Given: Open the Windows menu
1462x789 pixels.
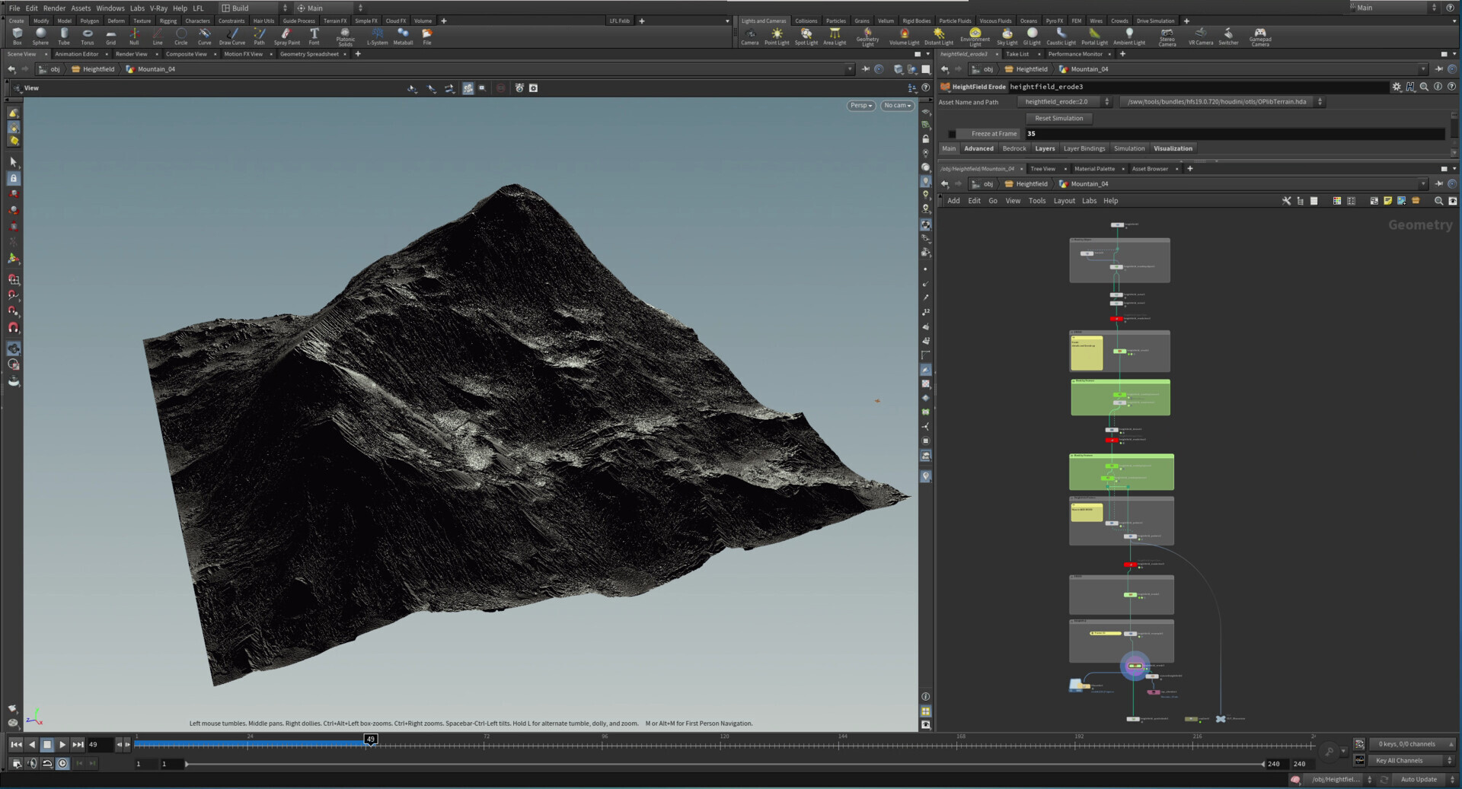Looking at the screenshot, I should pyautogui.click(x=110, y=8).
